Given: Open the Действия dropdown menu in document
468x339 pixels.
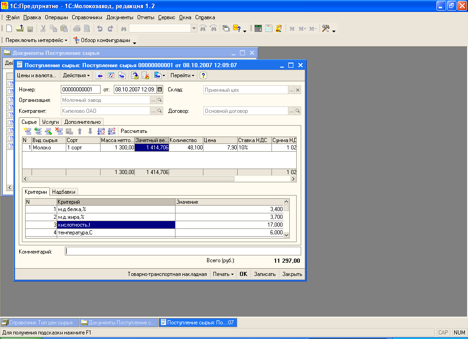Looking at the screenshot, I should tap(76, 75).
